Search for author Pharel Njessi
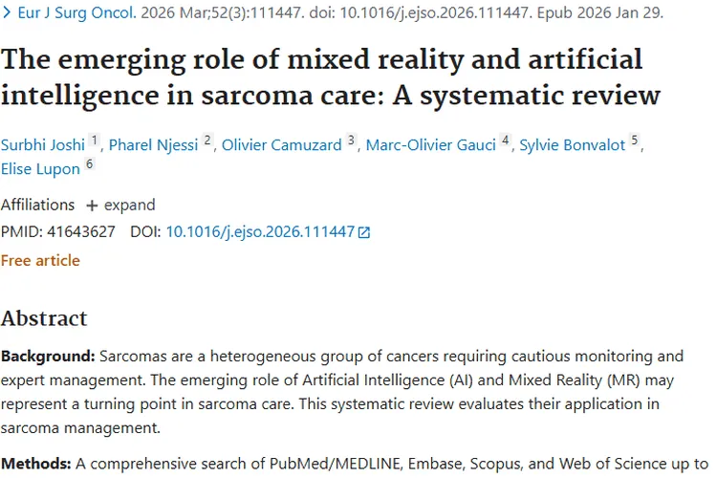Viewport: 717px width, 478px height. (154, 145)
